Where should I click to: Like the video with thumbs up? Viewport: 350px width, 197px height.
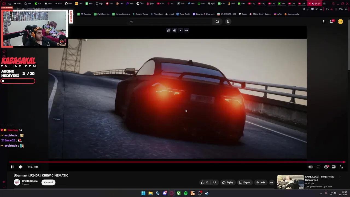point(205,182)
